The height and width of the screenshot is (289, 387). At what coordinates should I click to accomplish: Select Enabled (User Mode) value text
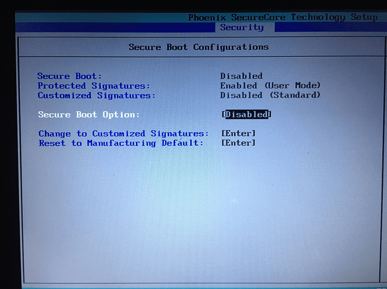(270, 85)
